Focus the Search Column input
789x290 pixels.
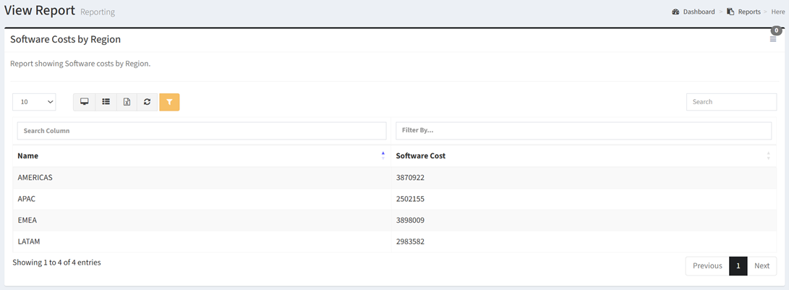202,130
